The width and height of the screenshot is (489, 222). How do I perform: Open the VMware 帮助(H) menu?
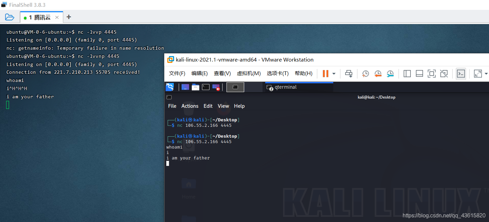[304, 73]
